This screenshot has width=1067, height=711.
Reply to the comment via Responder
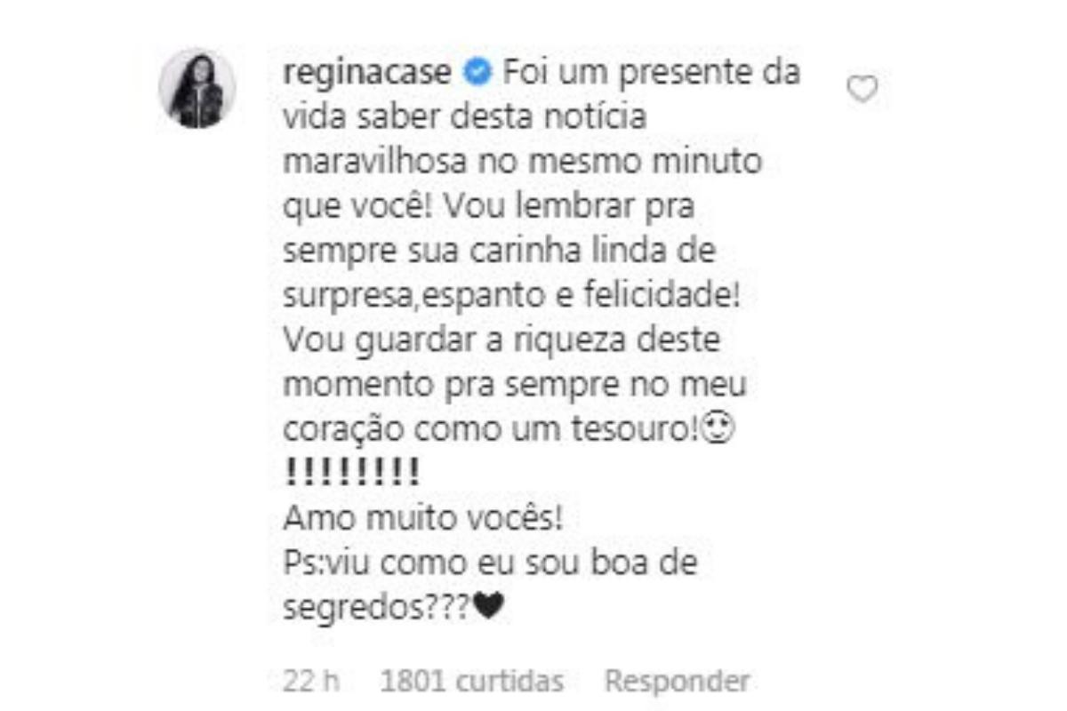click(678, 682)
